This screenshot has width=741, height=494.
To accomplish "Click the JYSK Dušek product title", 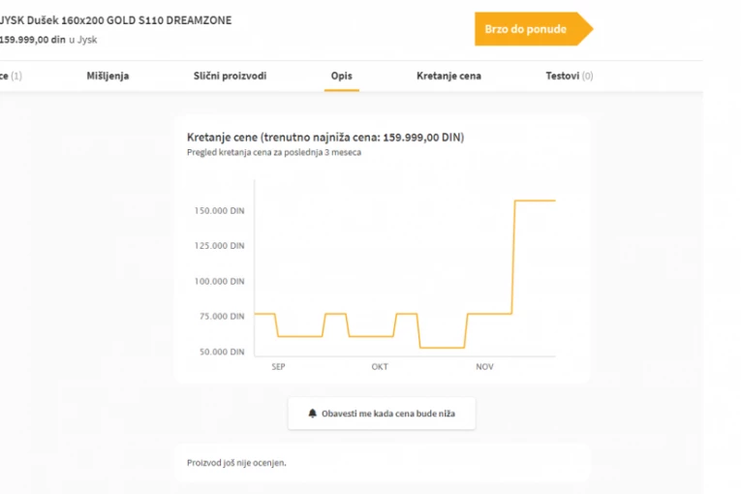I will click(x=115, y=20).
